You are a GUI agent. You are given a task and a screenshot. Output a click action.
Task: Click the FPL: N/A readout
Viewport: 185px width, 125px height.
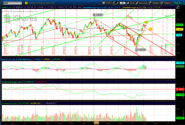pyautogui.click(x=77, y=7)
